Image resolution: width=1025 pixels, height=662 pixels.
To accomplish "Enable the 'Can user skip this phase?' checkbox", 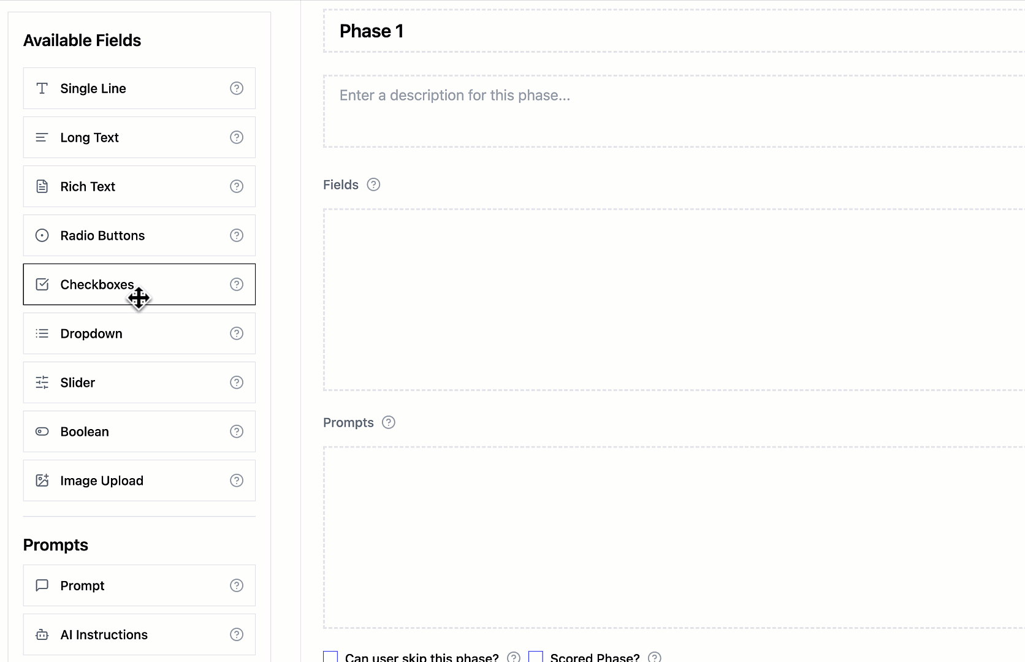I will (x=330, y=657).
